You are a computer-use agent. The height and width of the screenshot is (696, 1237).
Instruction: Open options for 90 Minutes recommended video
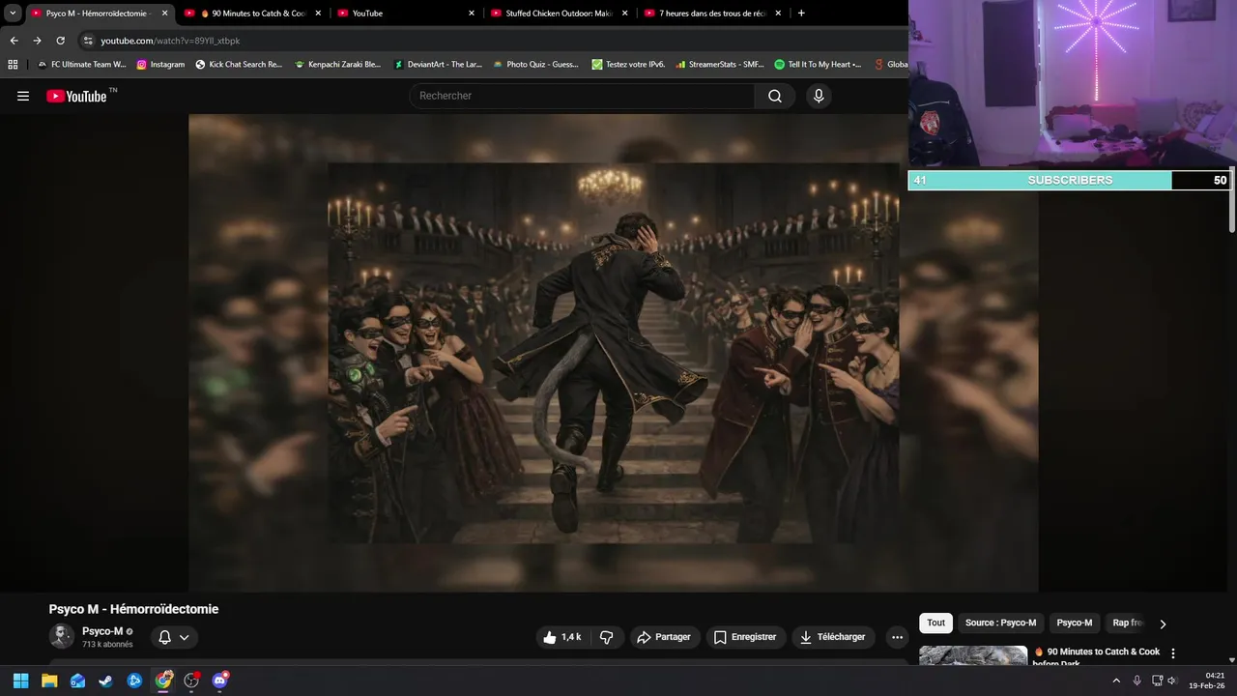pyautogui.click(x=1173, y=653)
